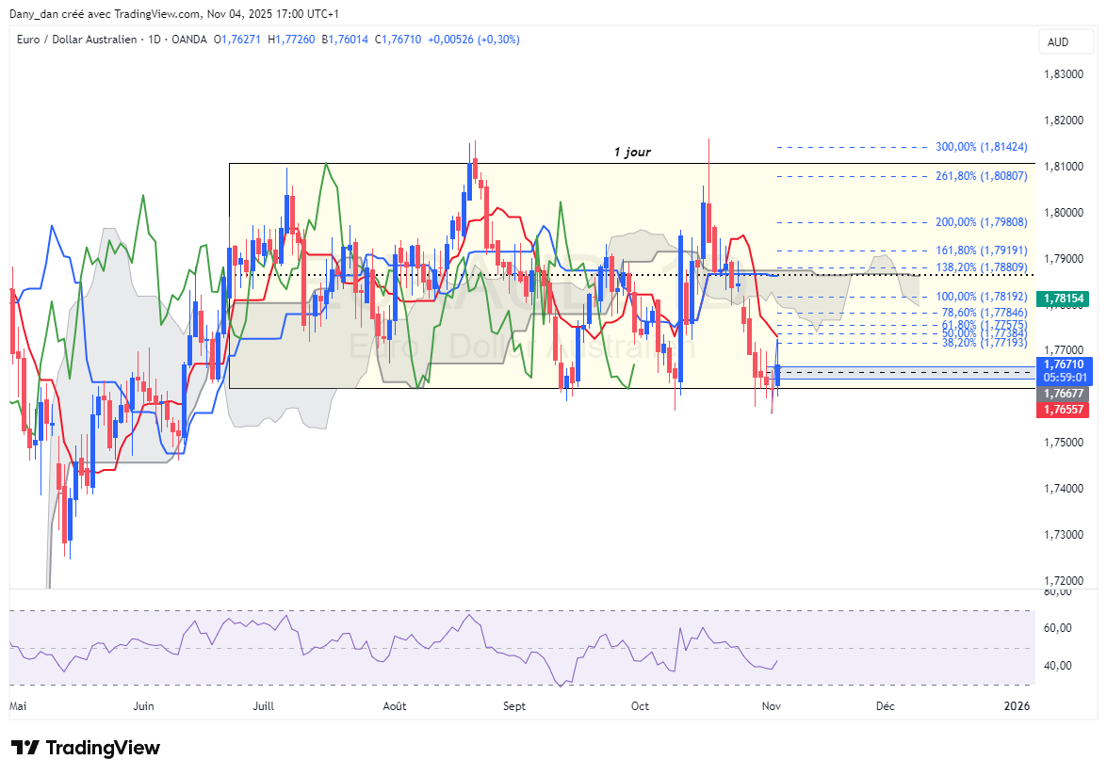Click the high value H1,77260
Screen dimensions: 1107x776
click(291, 40)
